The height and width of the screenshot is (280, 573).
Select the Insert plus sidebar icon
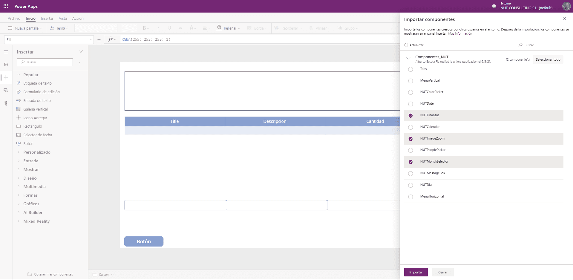click(x=6, y=77)
